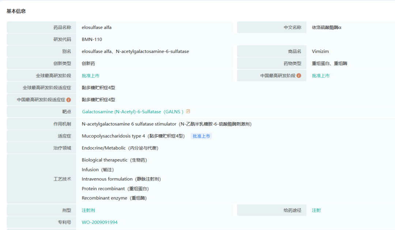Click the Chinese name 依洛硫酸酯酶α
Image resolution: width=395 pixels, height=230 pixels.
pyautogui.click(x=327, y=27)
